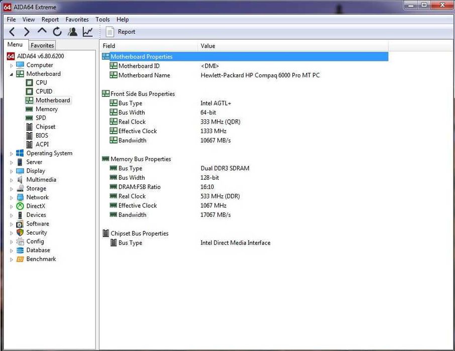
Task: Open the Report menu
Action: pyautogui.click(x=50, y=20)
